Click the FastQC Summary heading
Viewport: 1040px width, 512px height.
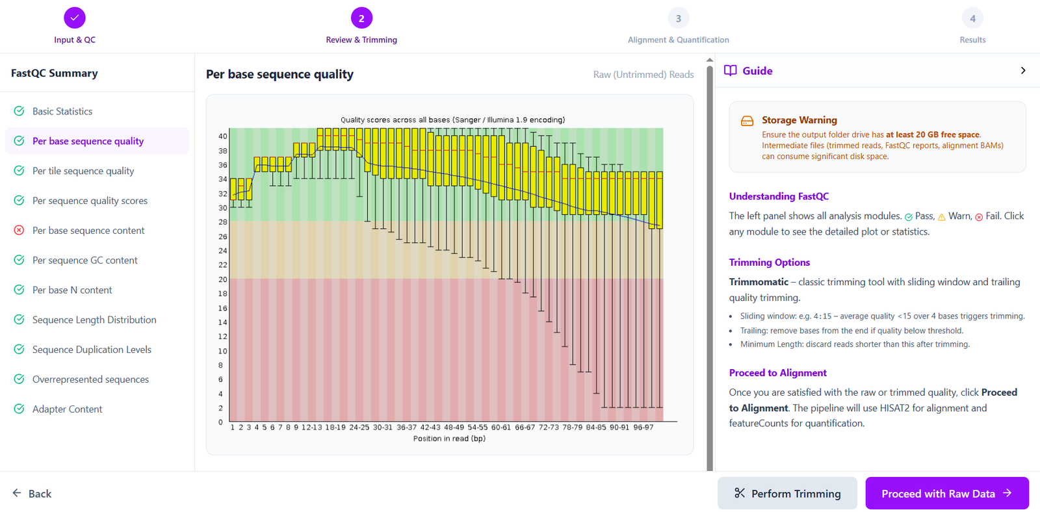[x=55, y=73]
